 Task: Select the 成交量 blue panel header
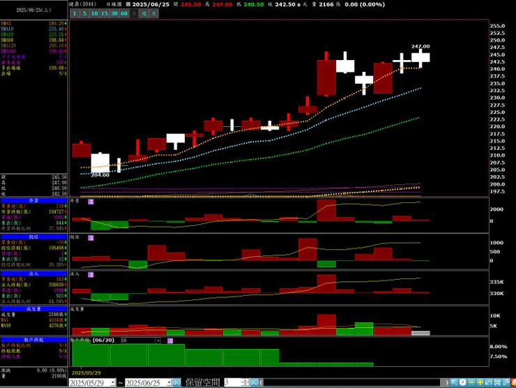pyautogui.click(x=34, y=309)
